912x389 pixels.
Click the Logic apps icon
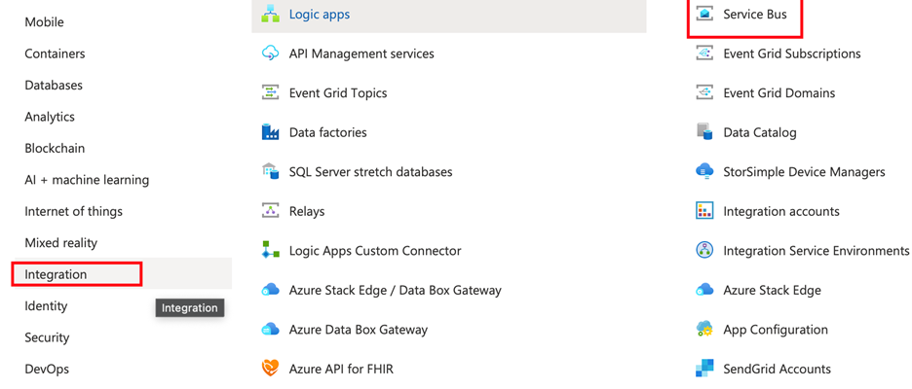click(271, 14)
